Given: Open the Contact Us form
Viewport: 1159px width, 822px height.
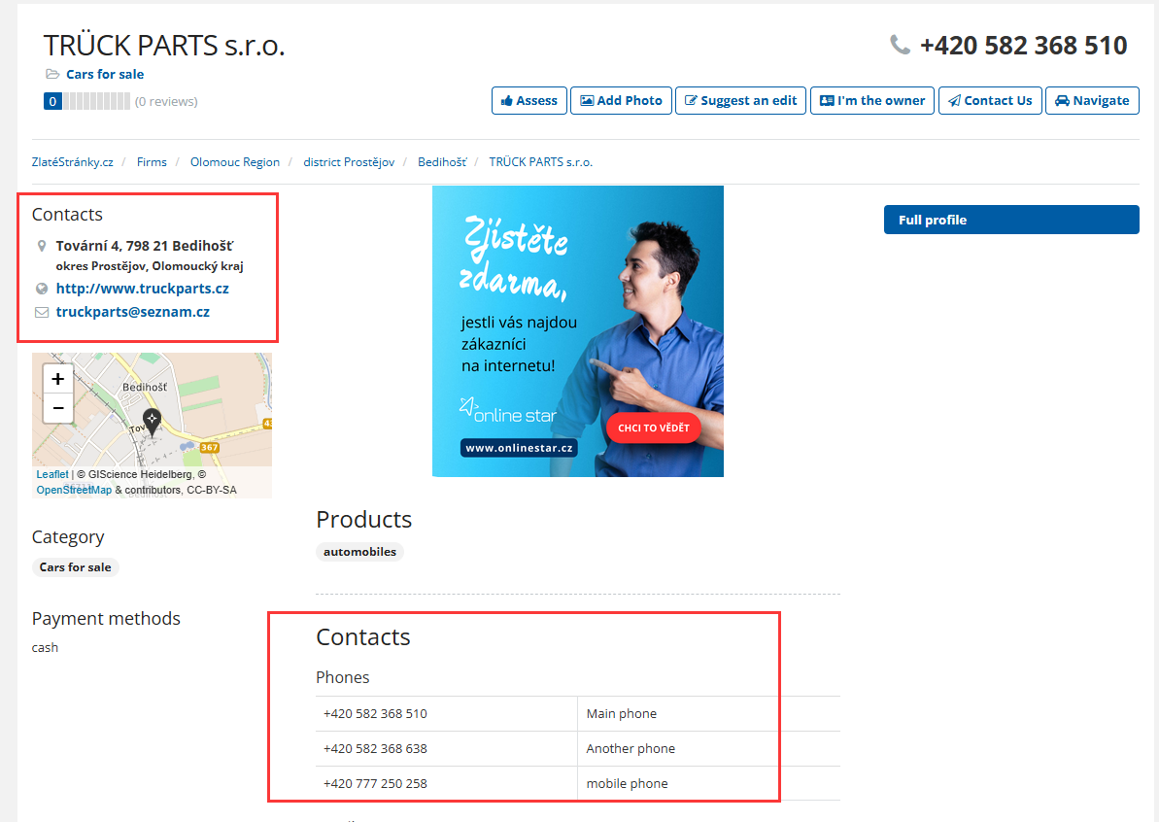Looking at the screenshot, I should [x=991, y=100].
